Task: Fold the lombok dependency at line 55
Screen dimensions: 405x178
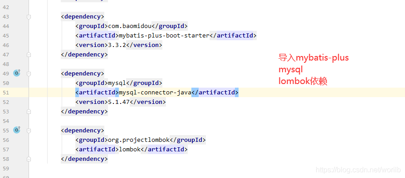Action: 29,131
